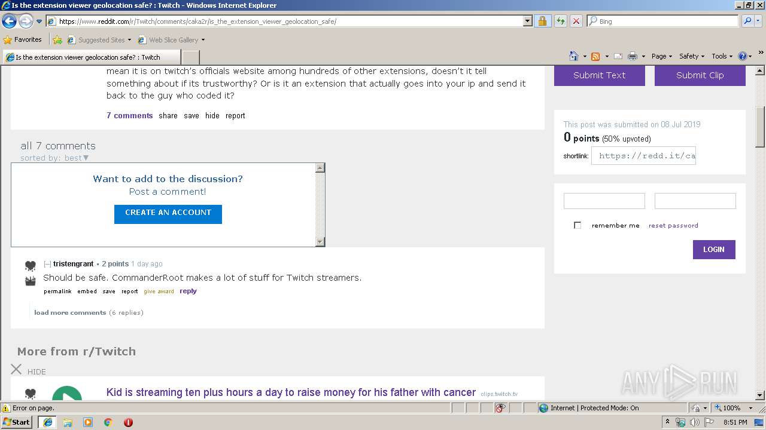Click load more comments link

point(70,313)
